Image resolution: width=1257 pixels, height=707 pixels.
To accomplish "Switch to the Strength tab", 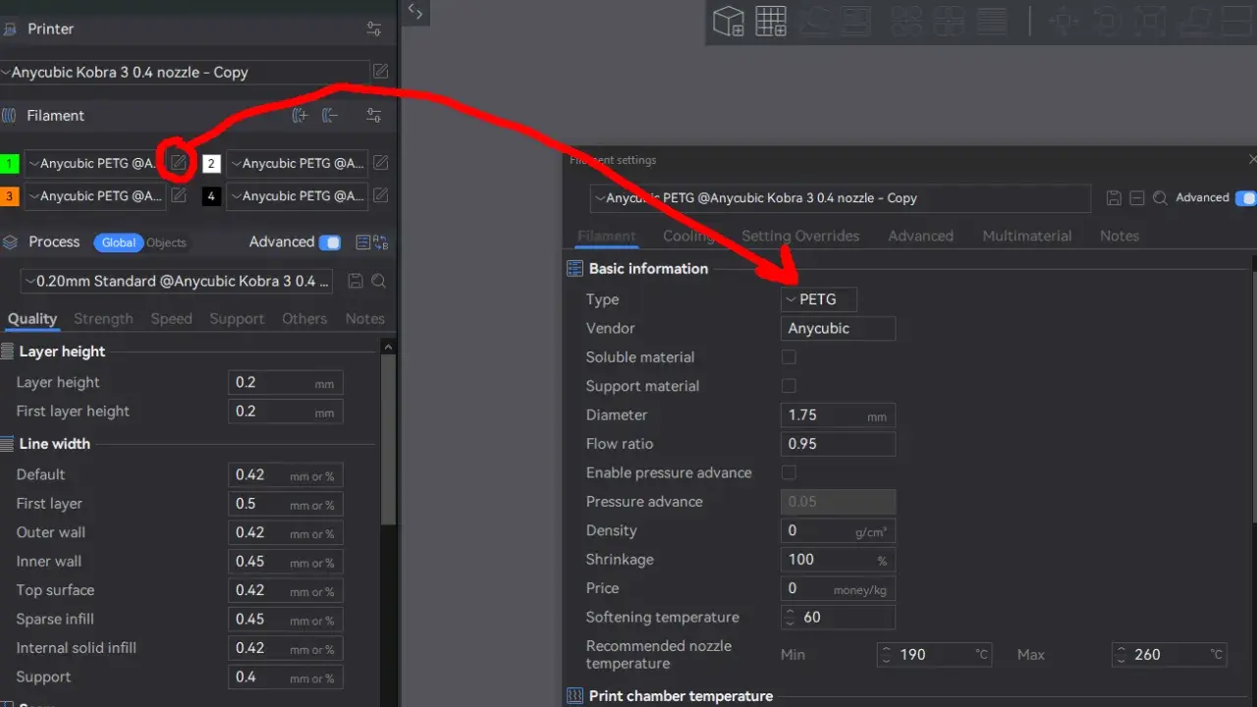I will tap(103, 319).
